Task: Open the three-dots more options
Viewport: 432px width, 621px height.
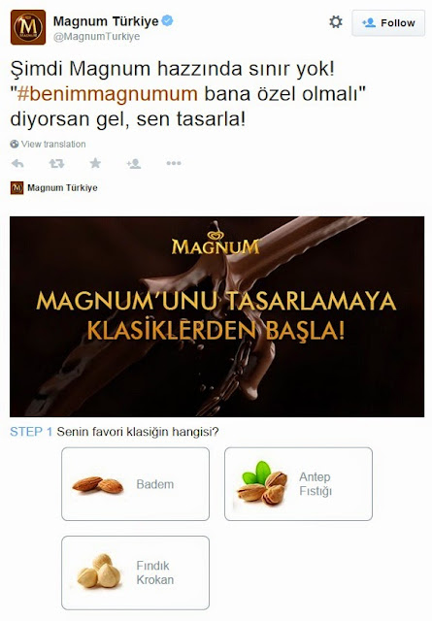Action: pyautogui.click(x=174, y=163)
